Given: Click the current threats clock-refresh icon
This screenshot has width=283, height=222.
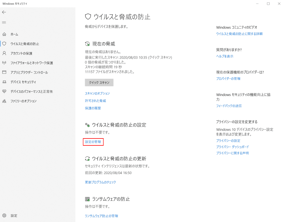Looking at the screenshot, I should click(x=87, y=44).
